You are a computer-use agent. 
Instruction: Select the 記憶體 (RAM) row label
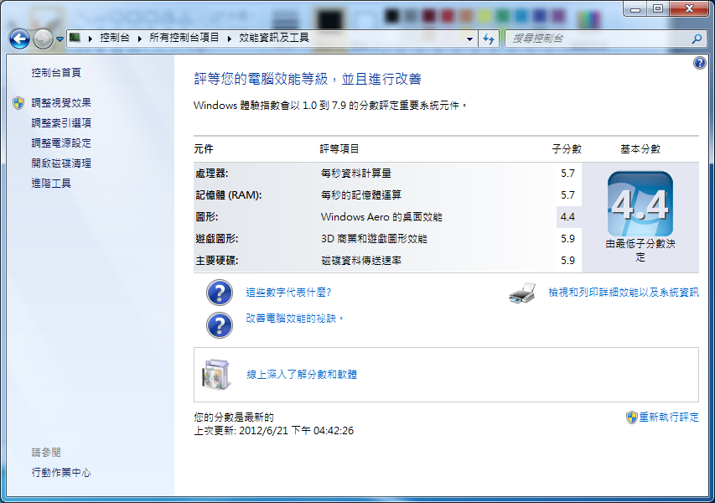[x=229, y=195]
